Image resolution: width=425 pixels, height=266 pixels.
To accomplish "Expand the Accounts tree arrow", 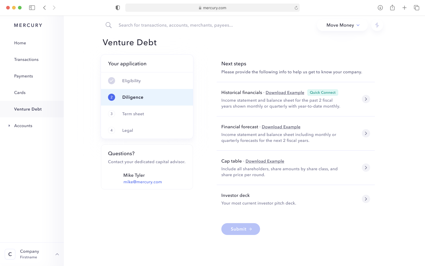I will pyautogui.click(x=9, y=126).
